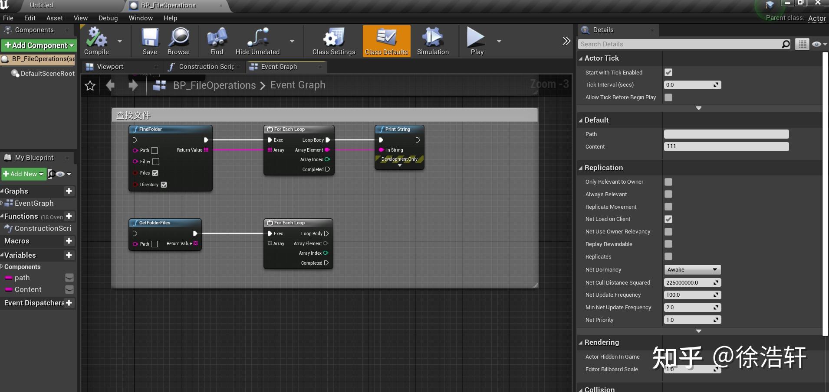Enable Directory on the FindFolder node

pos(164,185)
